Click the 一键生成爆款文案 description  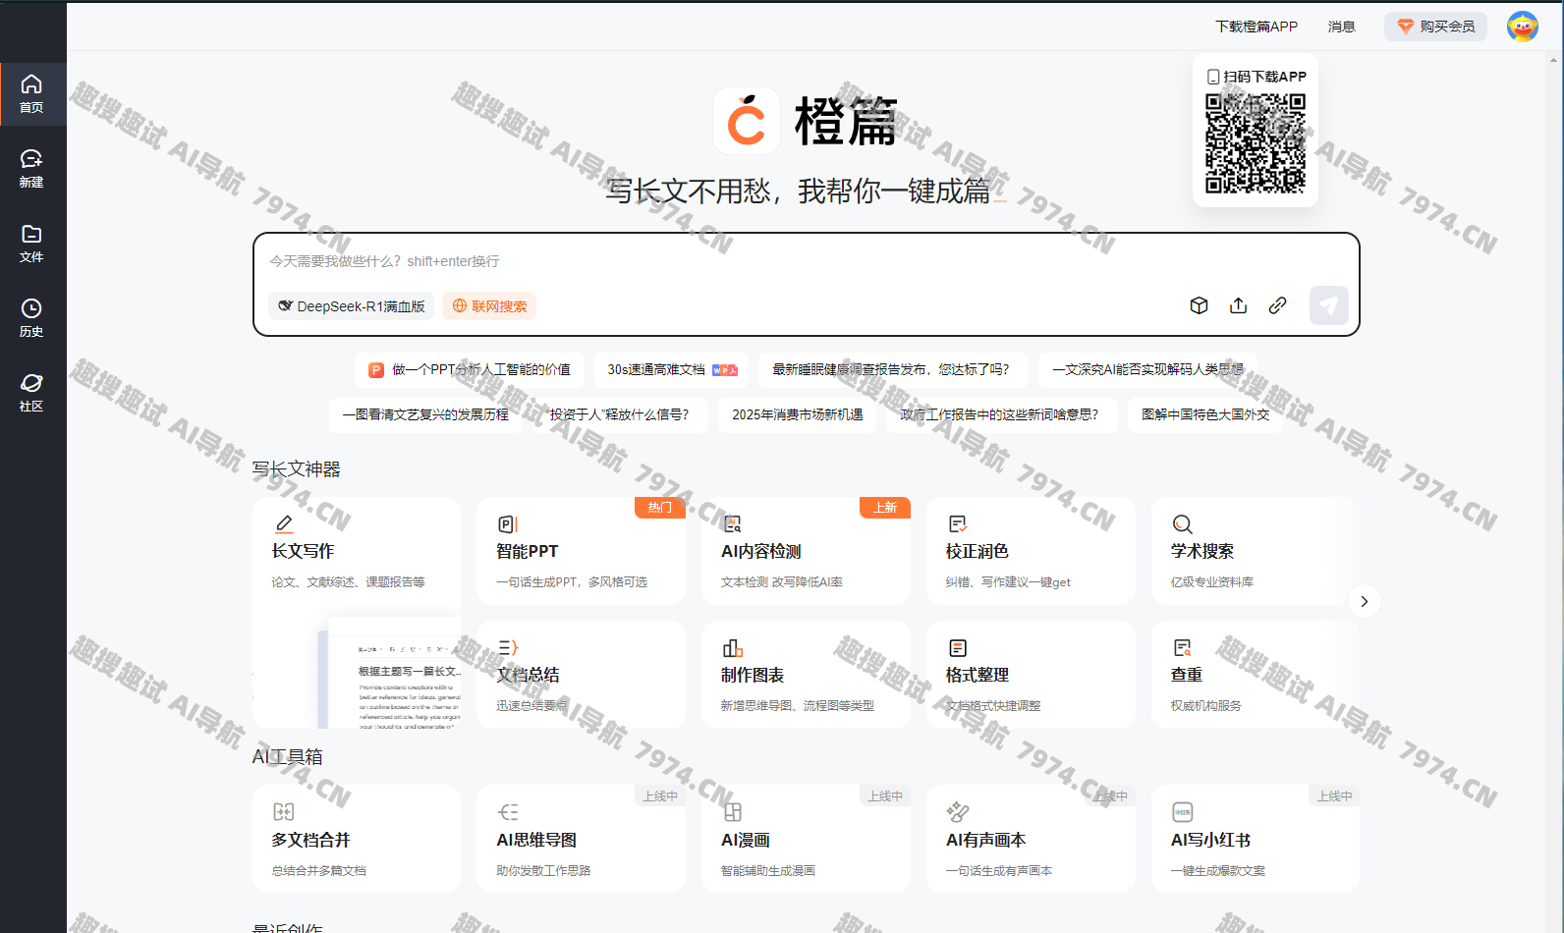tap(1218, 871)
